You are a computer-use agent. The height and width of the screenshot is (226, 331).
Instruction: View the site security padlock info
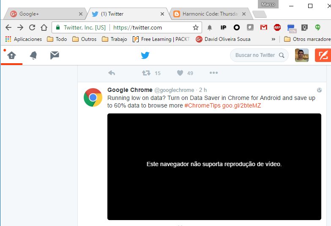(58, 27)
